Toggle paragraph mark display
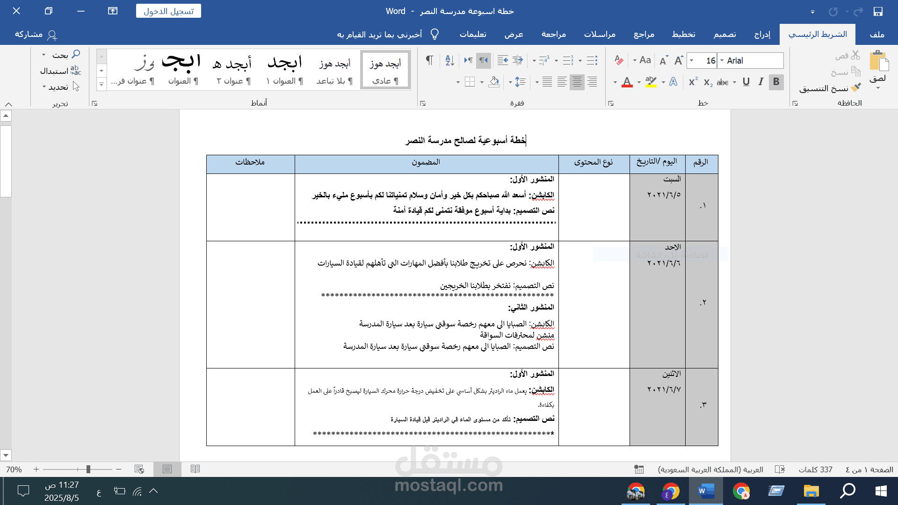 click(429, 60)
